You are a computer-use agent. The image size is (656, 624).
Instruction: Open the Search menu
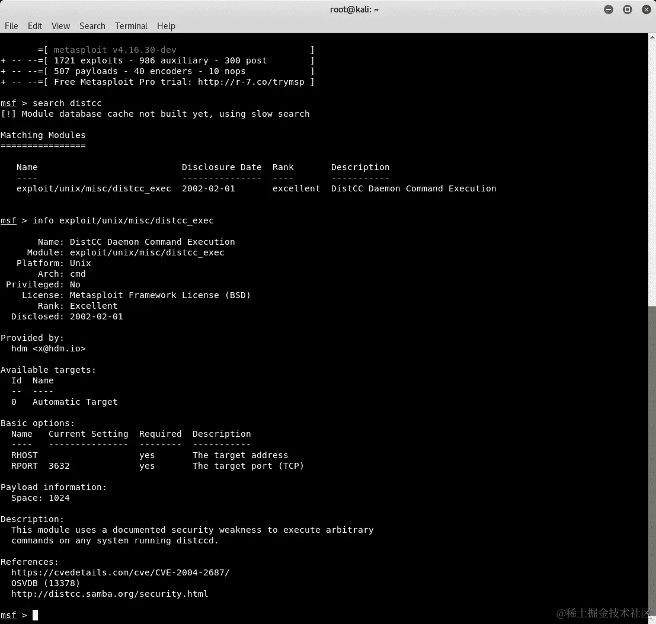click(92, 26)
